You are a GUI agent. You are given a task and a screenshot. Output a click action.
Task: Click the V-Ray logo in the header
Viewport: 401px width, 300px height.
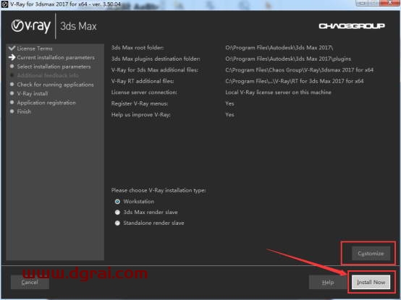(31, 26)
